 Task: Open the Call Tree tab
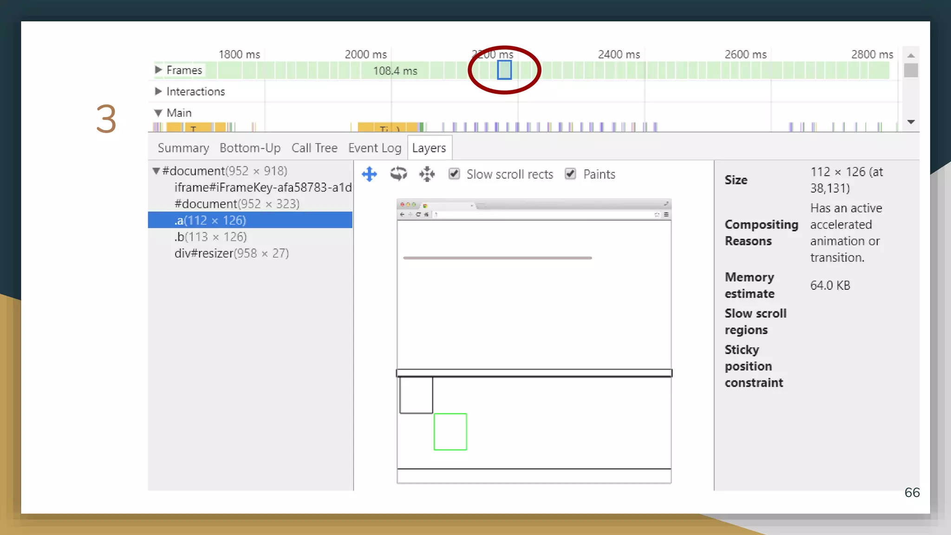click(x=314, y=148)
